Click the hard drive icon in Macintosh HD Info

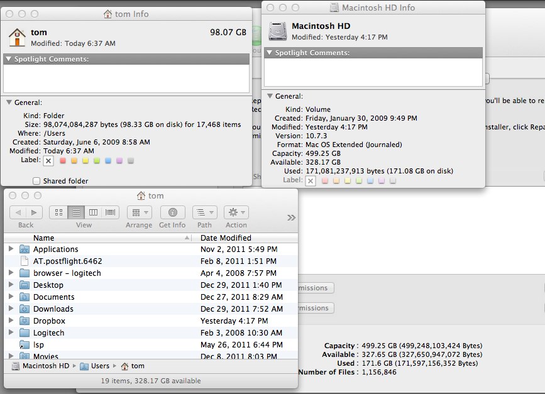tap(278, 31)
